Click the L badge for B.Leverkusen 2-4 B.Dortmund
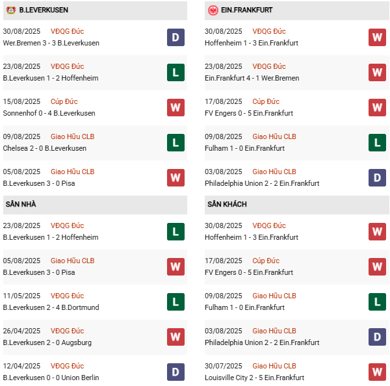 pos(175,302)
